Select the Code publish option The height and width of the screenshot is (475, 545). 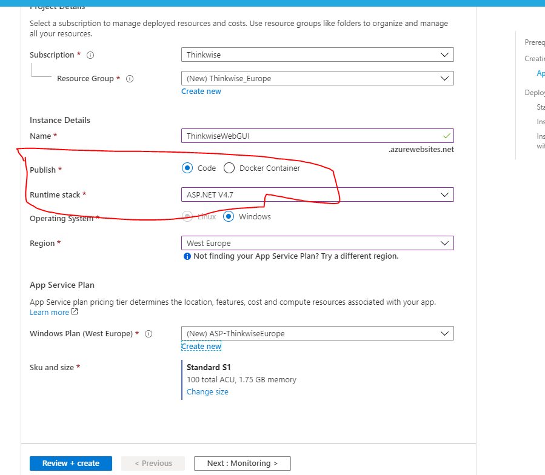(187, 168)
